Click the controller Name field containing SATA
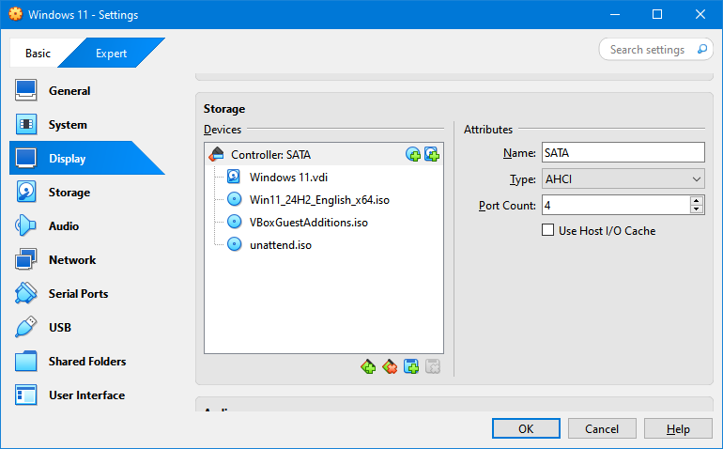723x449 pixels. (623, 152)
